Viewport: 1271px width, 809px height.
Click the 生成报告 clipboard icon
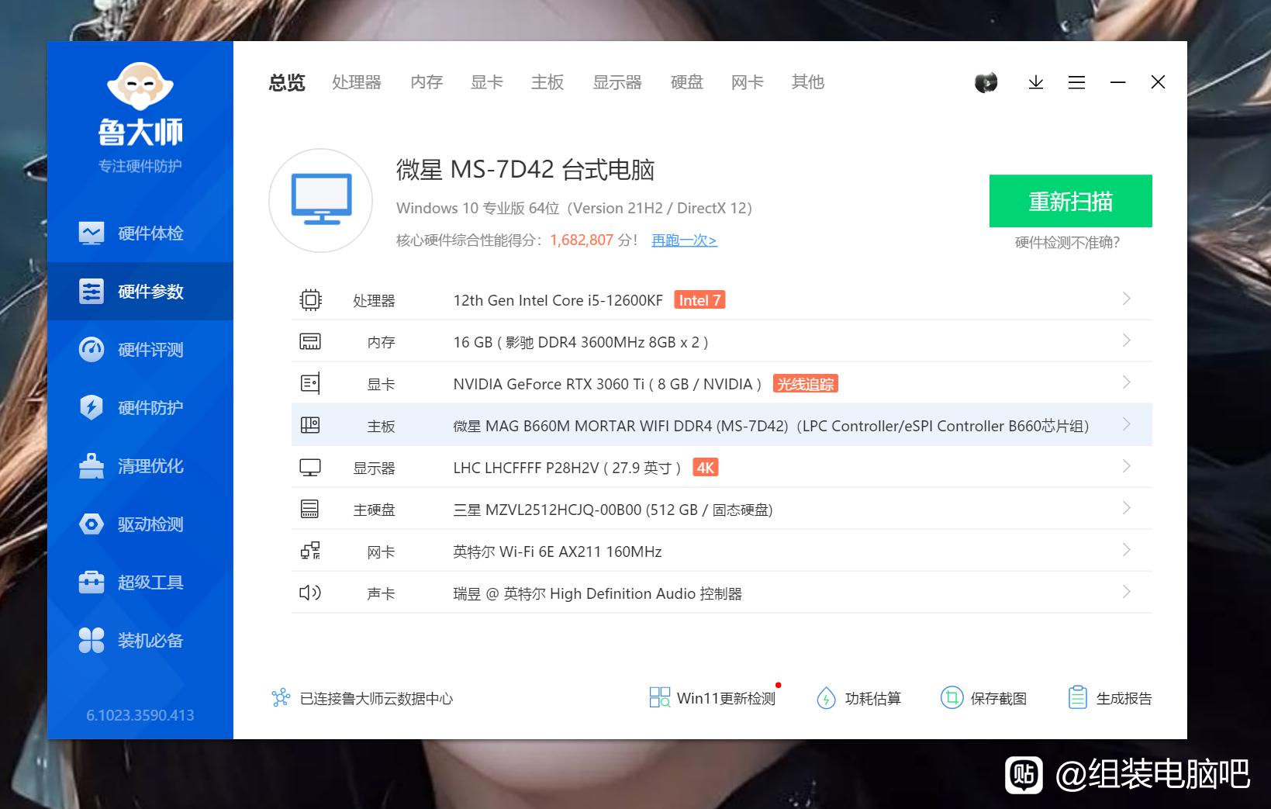point(1078,697)
